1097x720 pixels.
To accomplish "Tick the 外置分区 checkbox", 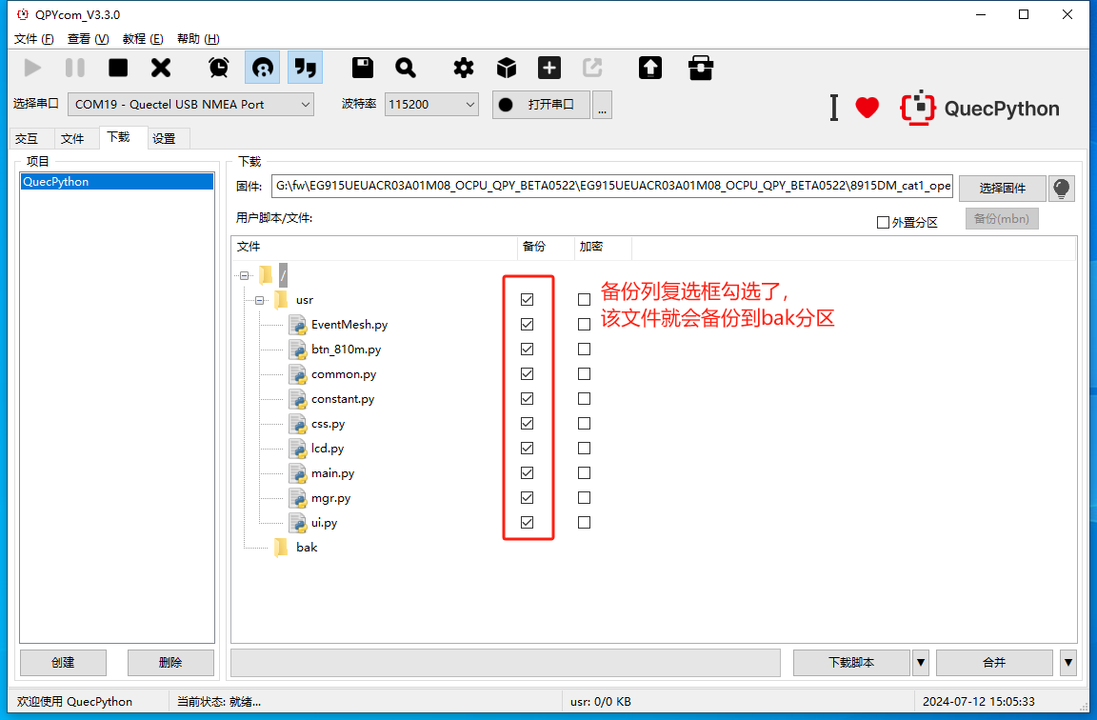I will point(883,223).
